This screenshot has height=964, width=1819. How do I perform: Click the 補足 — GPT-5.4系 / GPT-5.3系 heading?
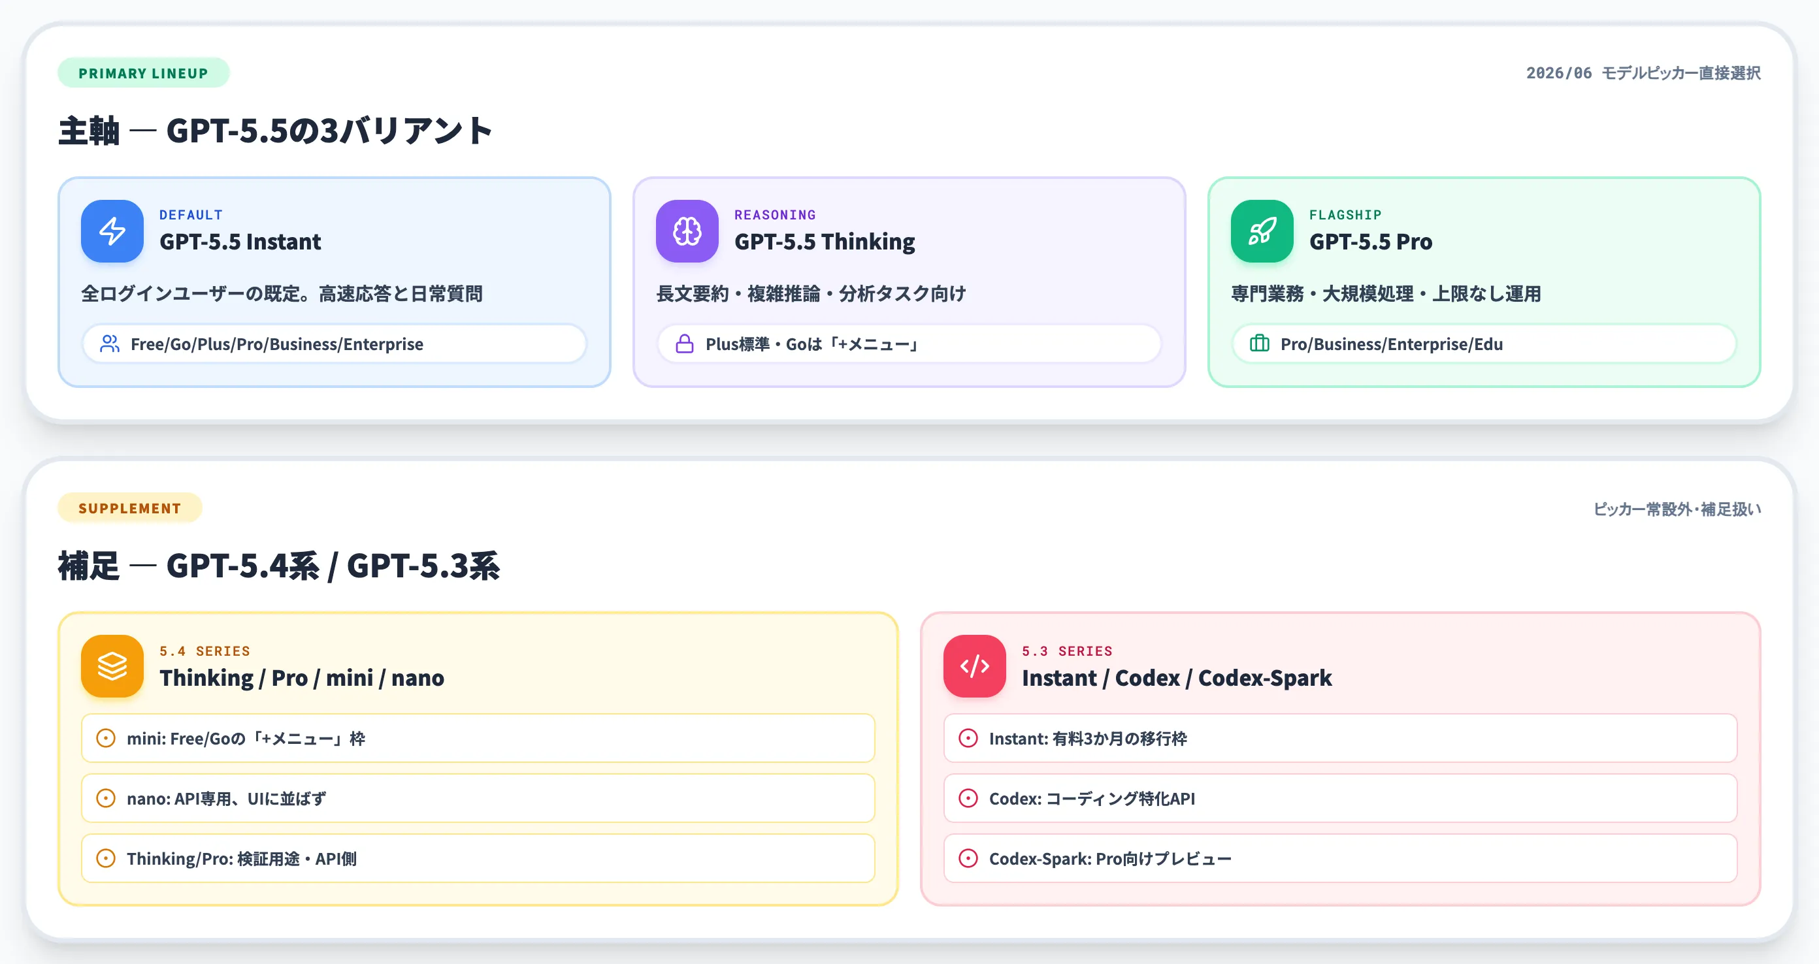coord(279,566)
